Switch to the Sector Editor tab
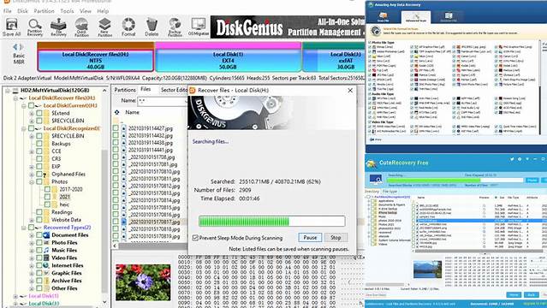547x308 pixels. [x=174, y=90]
